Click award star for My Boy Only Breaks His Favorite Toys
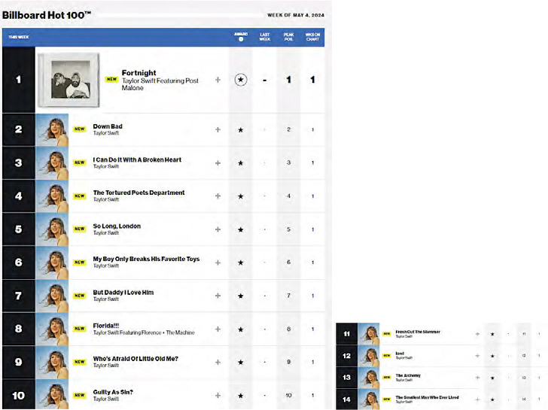Image resolution: width=548 pixels, height=410 pixels. point(240,263)
